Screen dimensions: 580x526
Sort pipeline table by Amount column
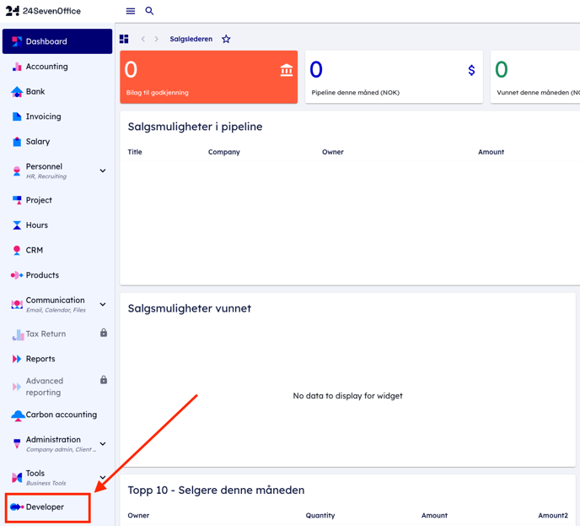[x=491, y=152]
